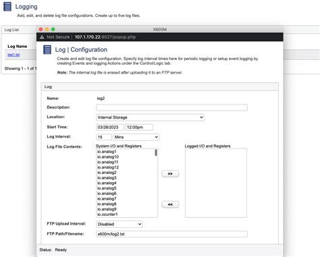Screen dimensions: 320x257
Task: Click the empty Logged I/O and Registers listbox
Action: point(216,183)
